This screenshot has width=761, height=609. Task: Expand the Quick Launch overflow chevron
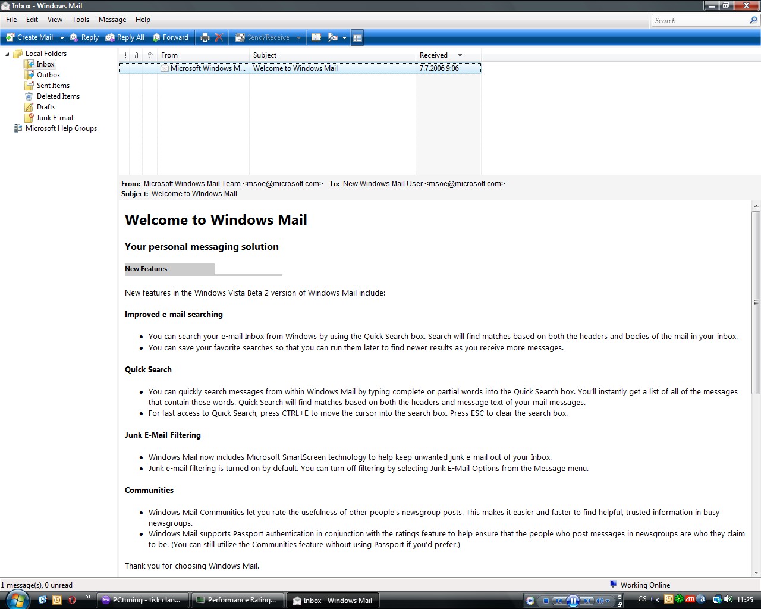point(89,597)
